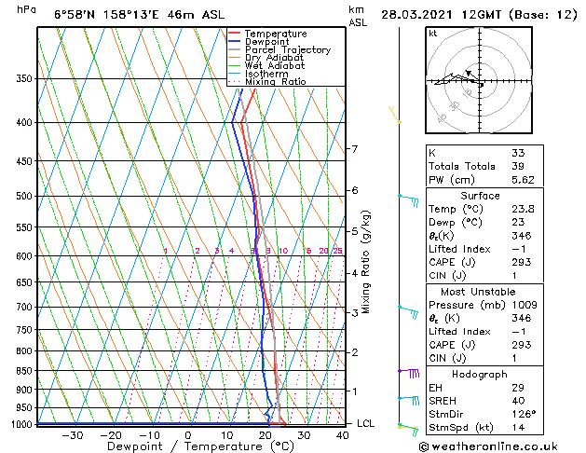Click the Surface Lifted Index row
Screen dimensions: 586x453
point(484,249)
